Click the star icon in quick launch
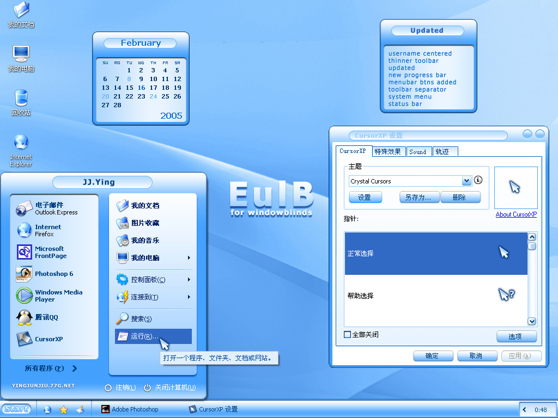 pyautogui.click(x=64, y=409)
